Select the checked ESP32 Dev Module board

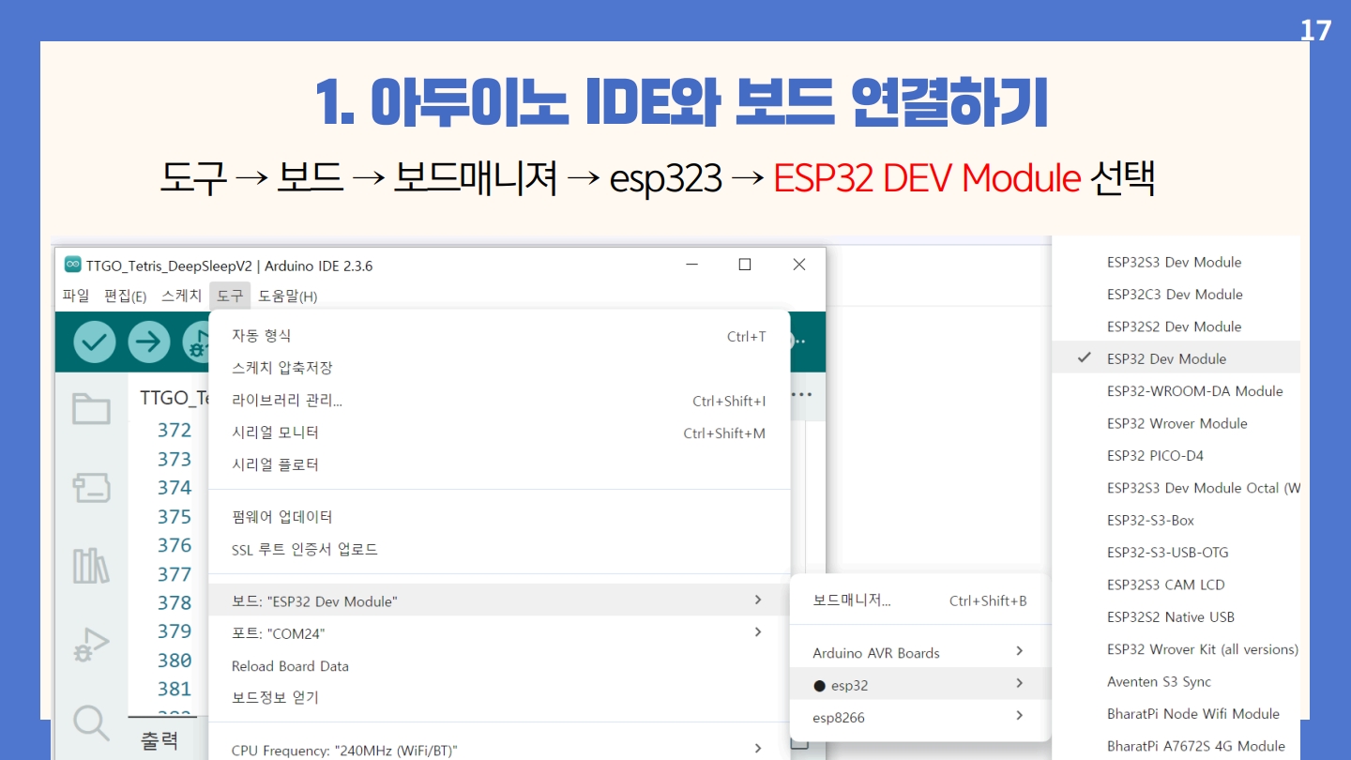click(x=1176, y=358)
